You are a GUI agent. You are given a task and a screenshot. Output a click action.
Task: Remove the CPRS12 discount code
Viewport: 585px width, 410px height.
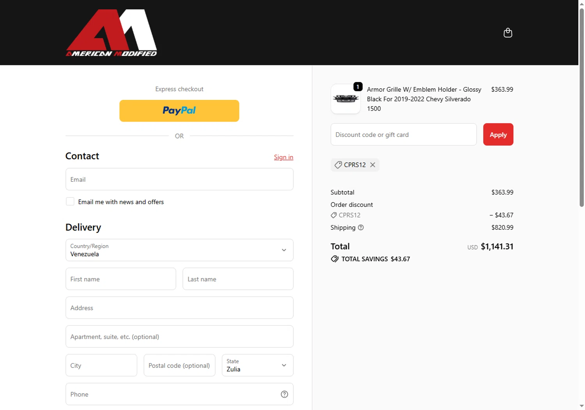[373, 165]
